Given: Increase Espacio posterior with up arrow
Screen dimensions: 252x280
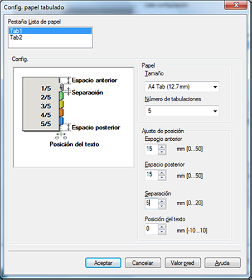Looking at the screenshot, I should coord(162,173).
